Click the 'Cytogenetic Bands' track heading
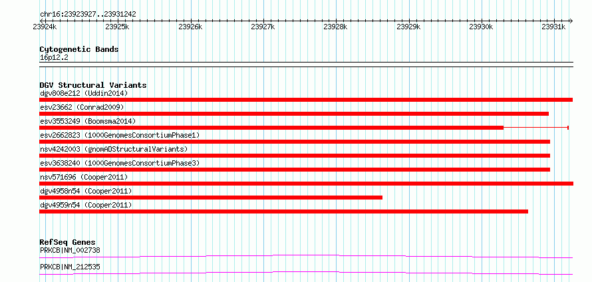Viewport: 592px width, 282px height. [79, 49]
